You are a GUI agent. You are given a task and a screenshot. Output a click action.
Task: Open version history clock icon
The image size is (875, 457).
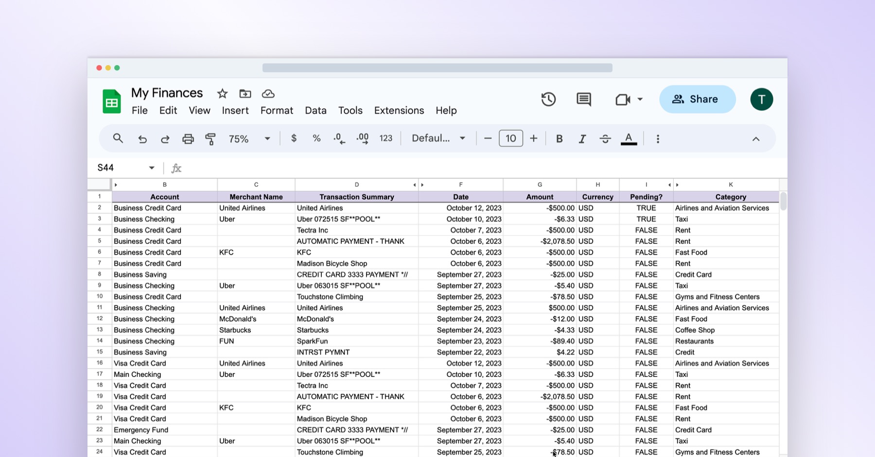coord(548,100)
